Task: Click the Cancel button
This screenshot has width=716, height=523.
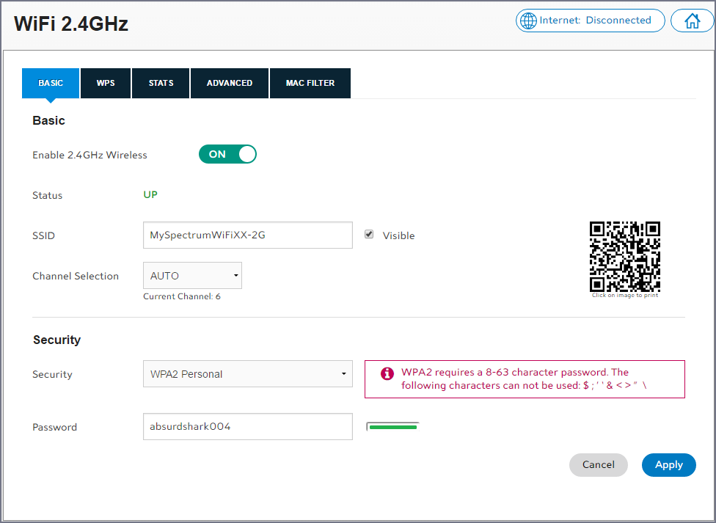Action: (598, 465)
